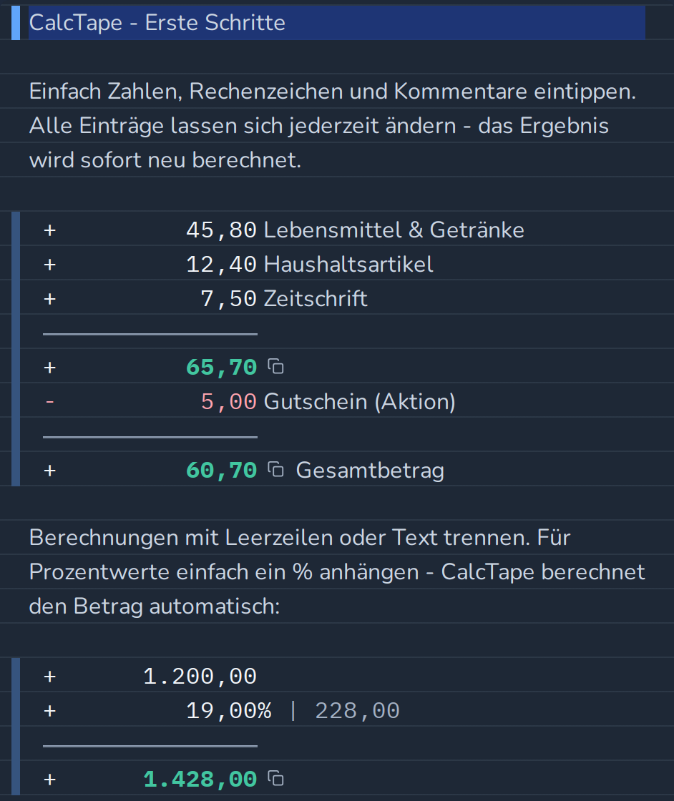The height and width of the screenshot is (801, 674).
Task: Click the plus operator before 45,80
Action: (x=49, y=230)
